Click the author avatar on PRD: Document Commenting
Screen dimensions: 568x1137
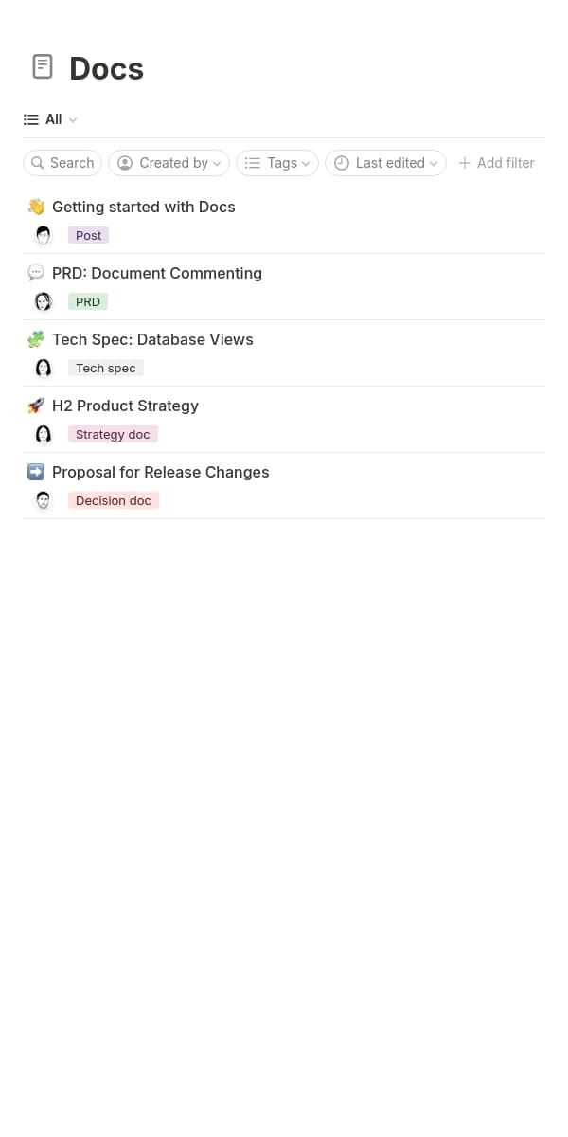point(43,300)
